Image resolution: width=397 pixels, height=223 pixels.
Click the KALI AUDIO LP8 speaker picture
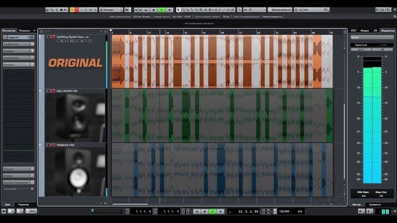tap(75, 118)
